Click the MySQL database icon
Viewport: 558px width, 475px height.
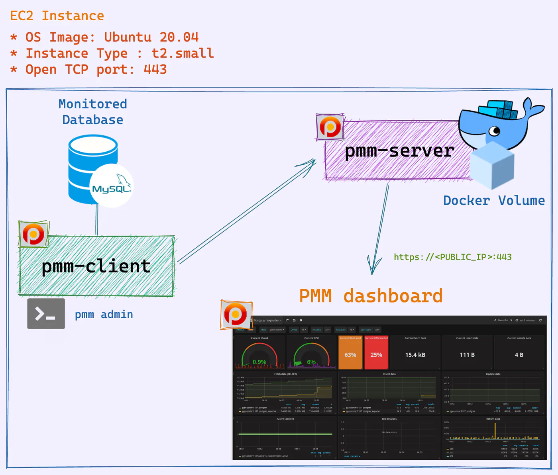[x=100, y=170]
